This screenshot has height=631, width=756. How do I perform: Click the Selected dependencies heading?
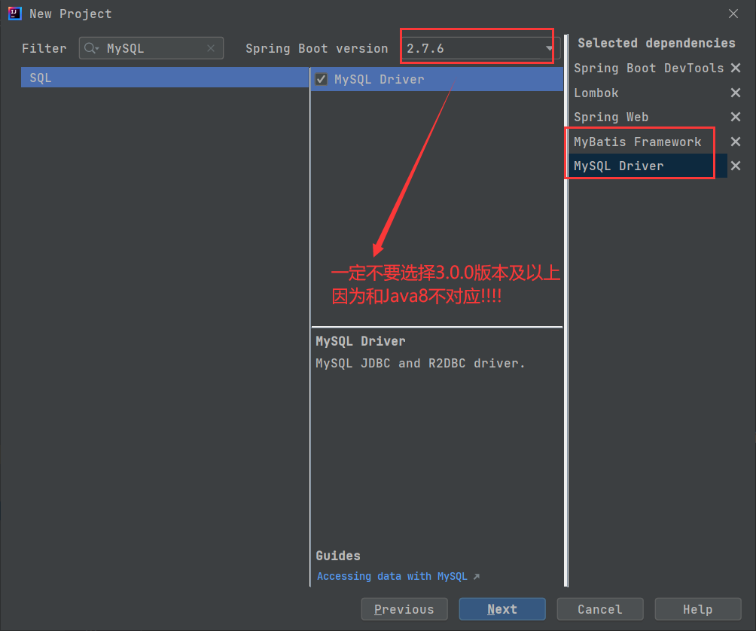click(656, 43)
